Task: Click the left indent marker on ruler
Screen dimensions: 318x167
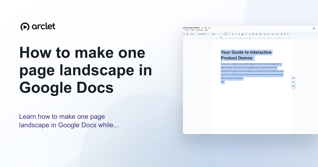Action: click(x=221, y=38)
